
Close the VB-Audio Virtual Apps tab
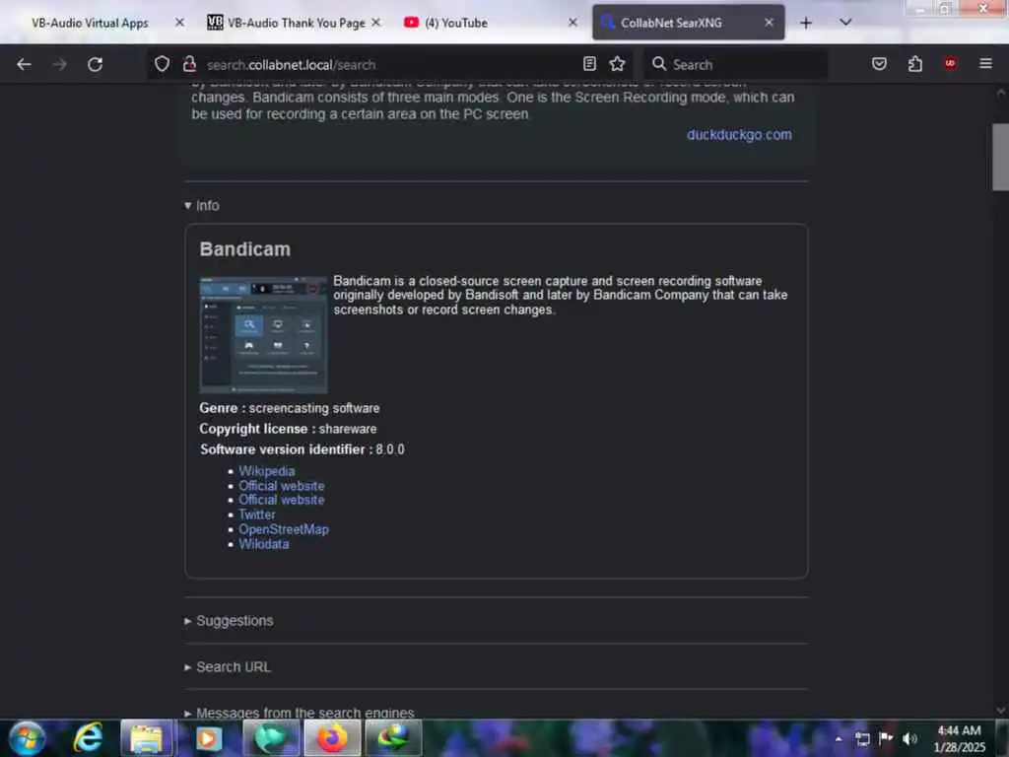[179, 23]
